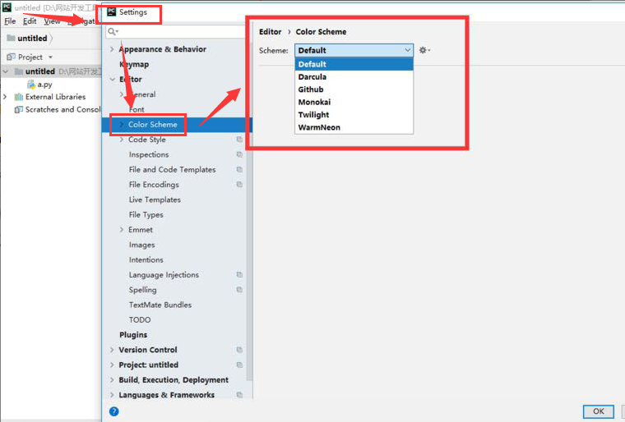Select a.py in project tree
625x422 pixels.
44,85
